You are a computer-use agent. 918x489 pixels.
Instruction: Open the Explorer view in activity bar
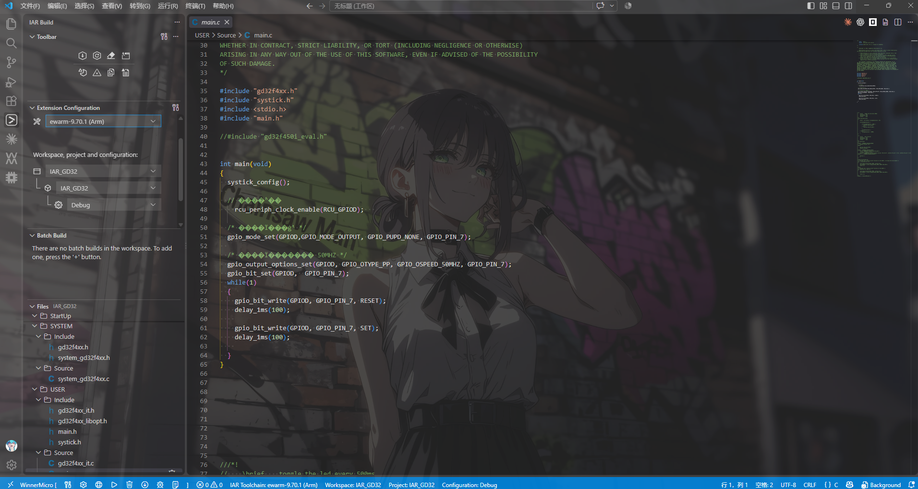[11, 24]
